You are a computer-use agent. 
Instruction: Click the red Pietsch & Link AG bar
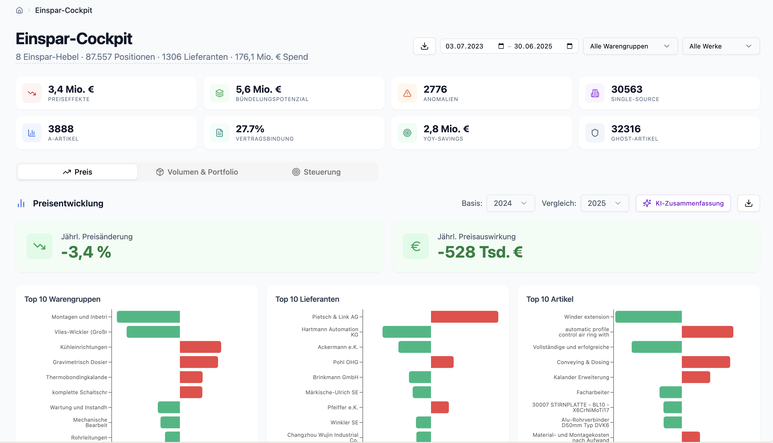(464, 317)
